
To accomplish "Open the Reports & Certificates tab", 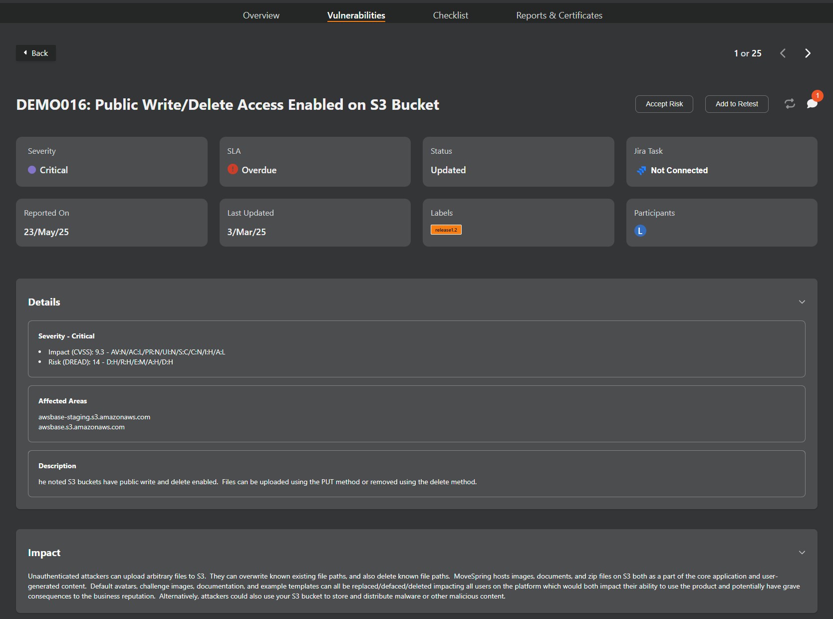I will pyautogui.click(x=559, y=15).
